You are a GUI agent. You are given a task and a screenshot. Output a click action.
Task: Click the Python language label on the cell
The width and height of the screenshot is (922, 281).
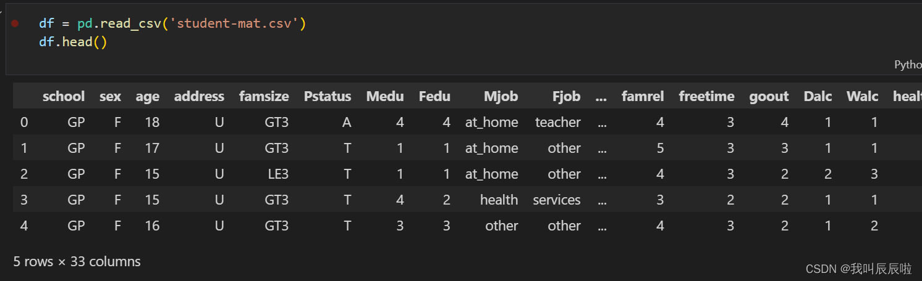(907, 65)
